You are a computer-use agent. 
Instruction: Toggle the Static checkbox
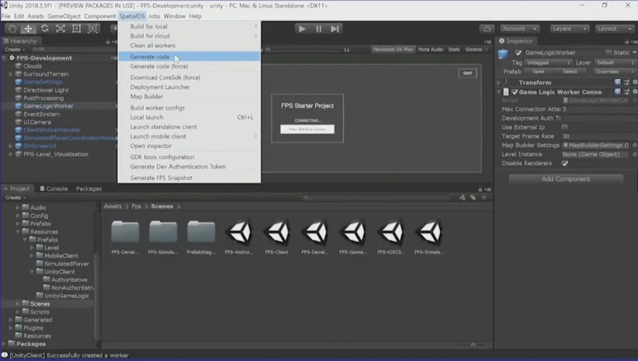point(609,52)
